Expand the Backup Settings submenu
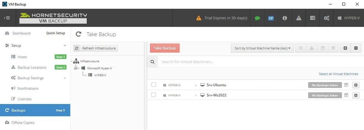 tap(65, 78)
